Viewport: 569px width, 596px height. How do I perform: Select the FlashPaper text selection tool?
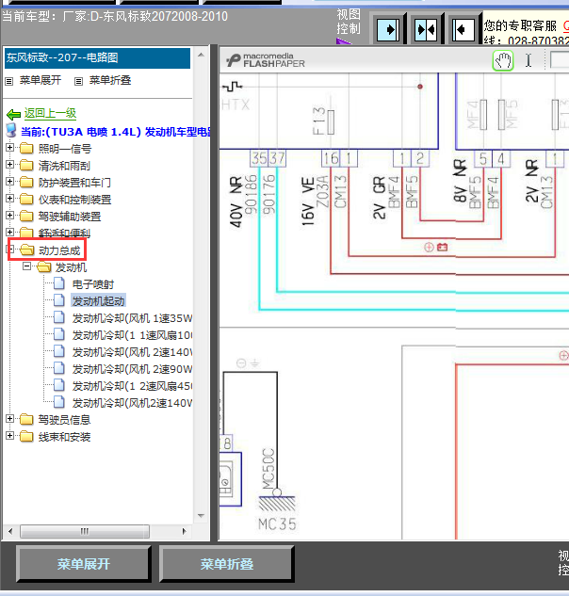(528, 61)
